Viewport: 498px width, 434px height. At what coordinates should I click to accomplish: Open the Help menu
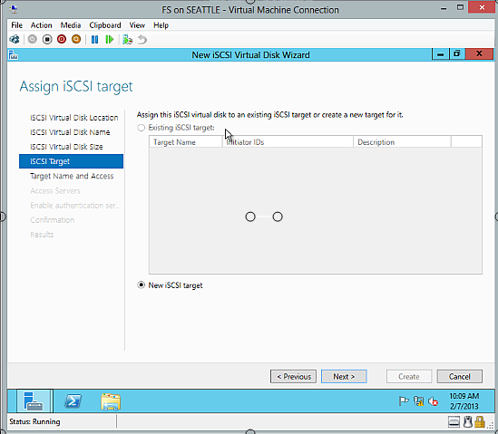coord(161,25)
